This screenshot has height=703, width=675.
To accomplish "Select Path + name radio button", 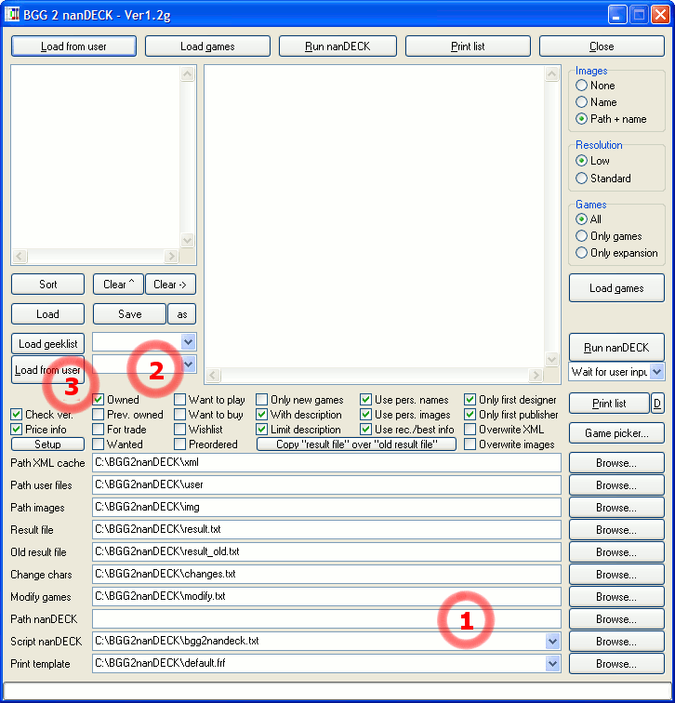I will pyautogui.click(x=581, y=119).
